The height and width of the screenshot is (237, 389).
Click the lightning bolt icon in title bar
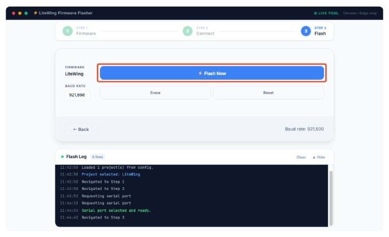(x=35, y=13)
